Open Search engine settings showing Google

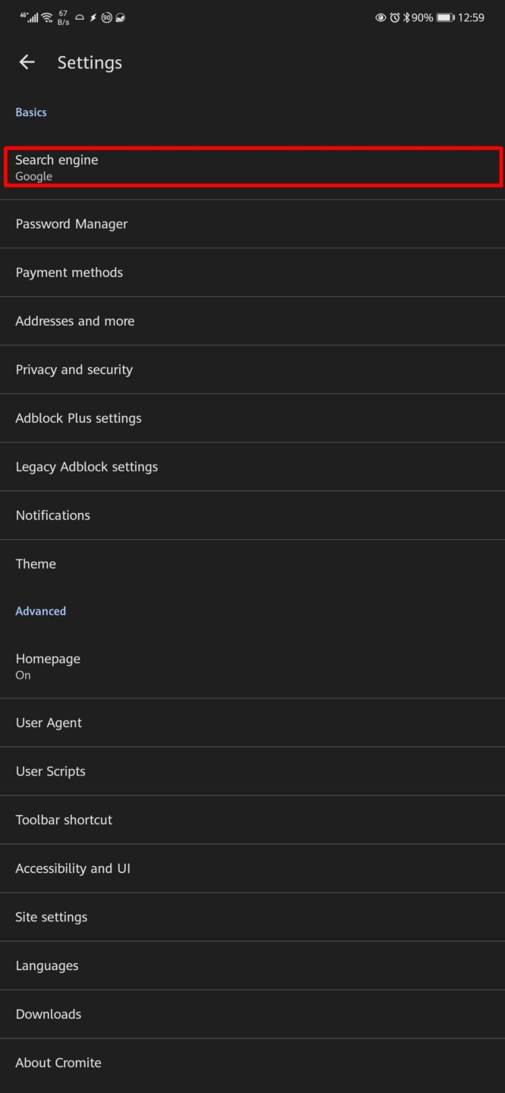pos(252,167)
